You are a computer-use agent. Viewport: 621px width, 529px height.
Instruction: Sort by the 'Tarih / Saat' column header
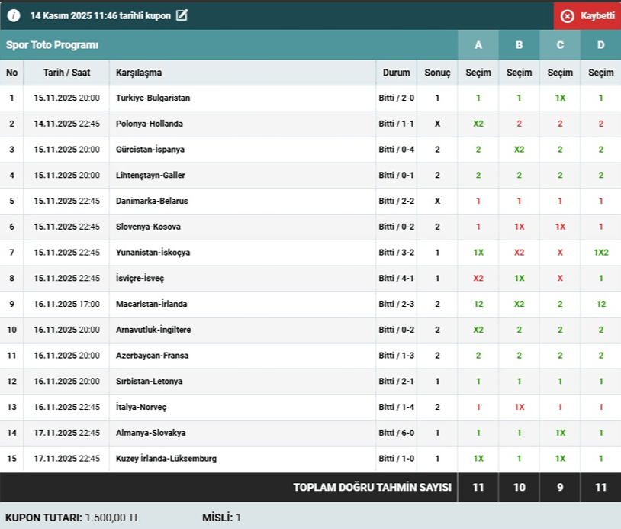click(x=66, y=73)
